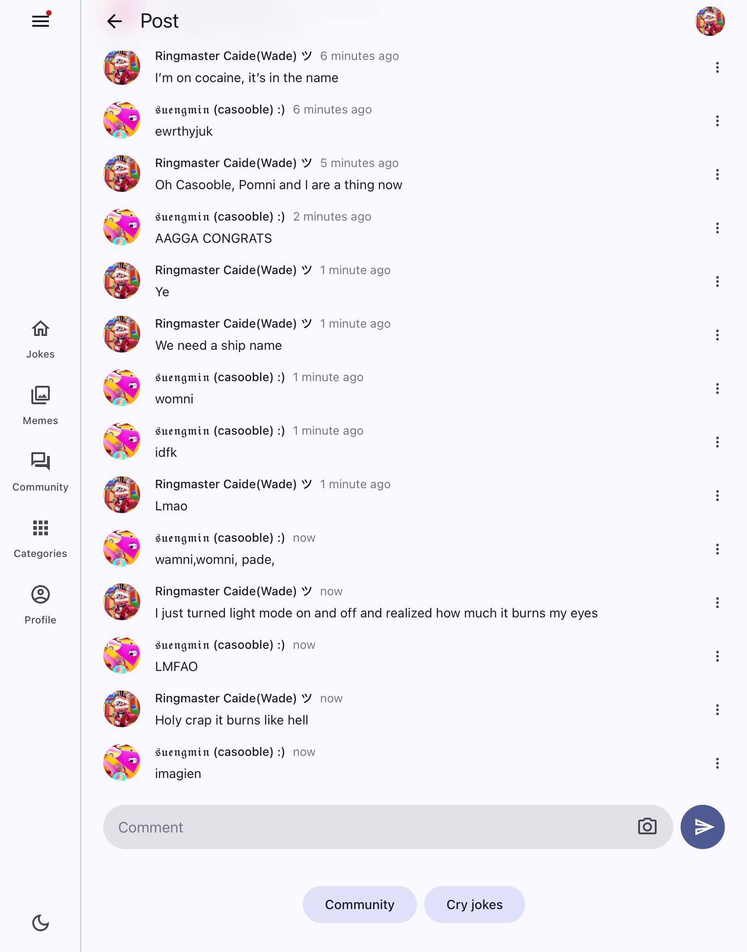This screenshot has height=952, width=747.
Task: Open user avatar at top right
Action: tap(710, 21)
